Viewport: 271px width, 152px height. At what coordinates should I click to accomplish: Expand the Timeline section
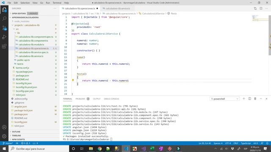click(34, 136)
